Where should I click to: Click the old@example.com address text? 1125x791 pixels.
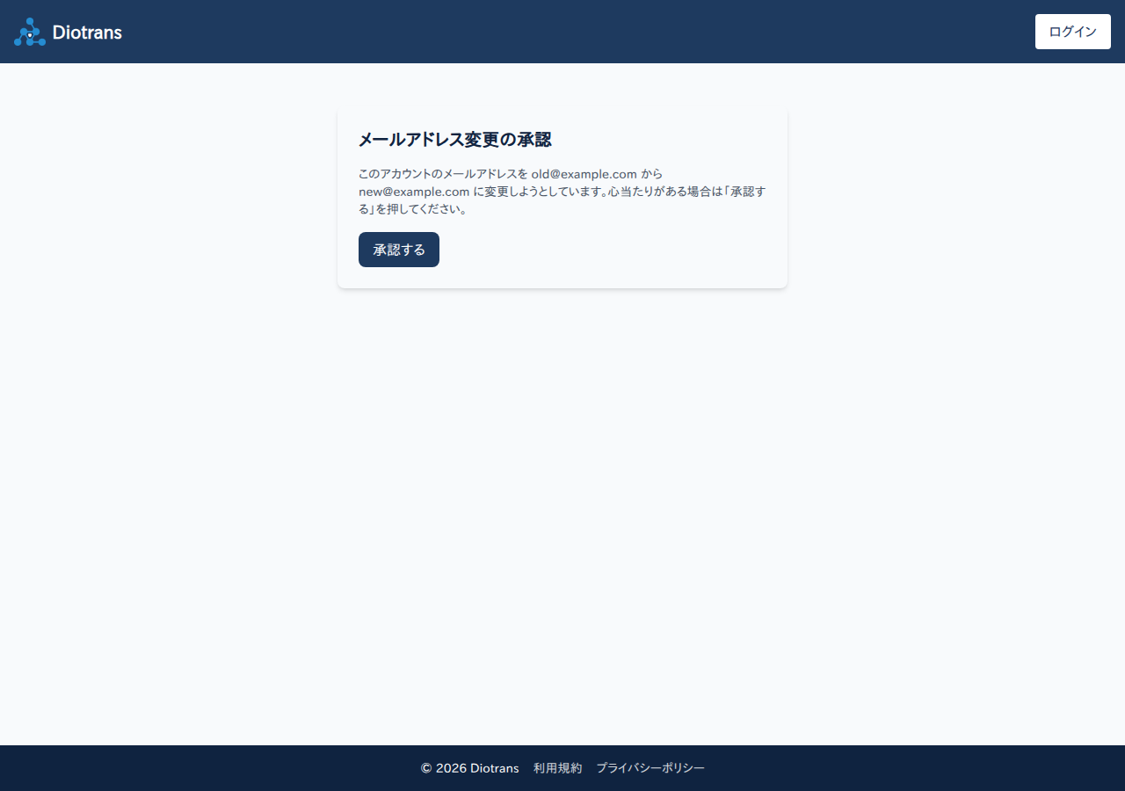(x=584, y=174)
